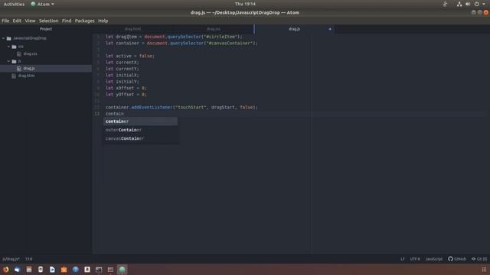Click the js/drag.js path in status bar
Image resolution: width=490 pixels, height=275 pixels.
pyautogui.click(x=11, y=259)
